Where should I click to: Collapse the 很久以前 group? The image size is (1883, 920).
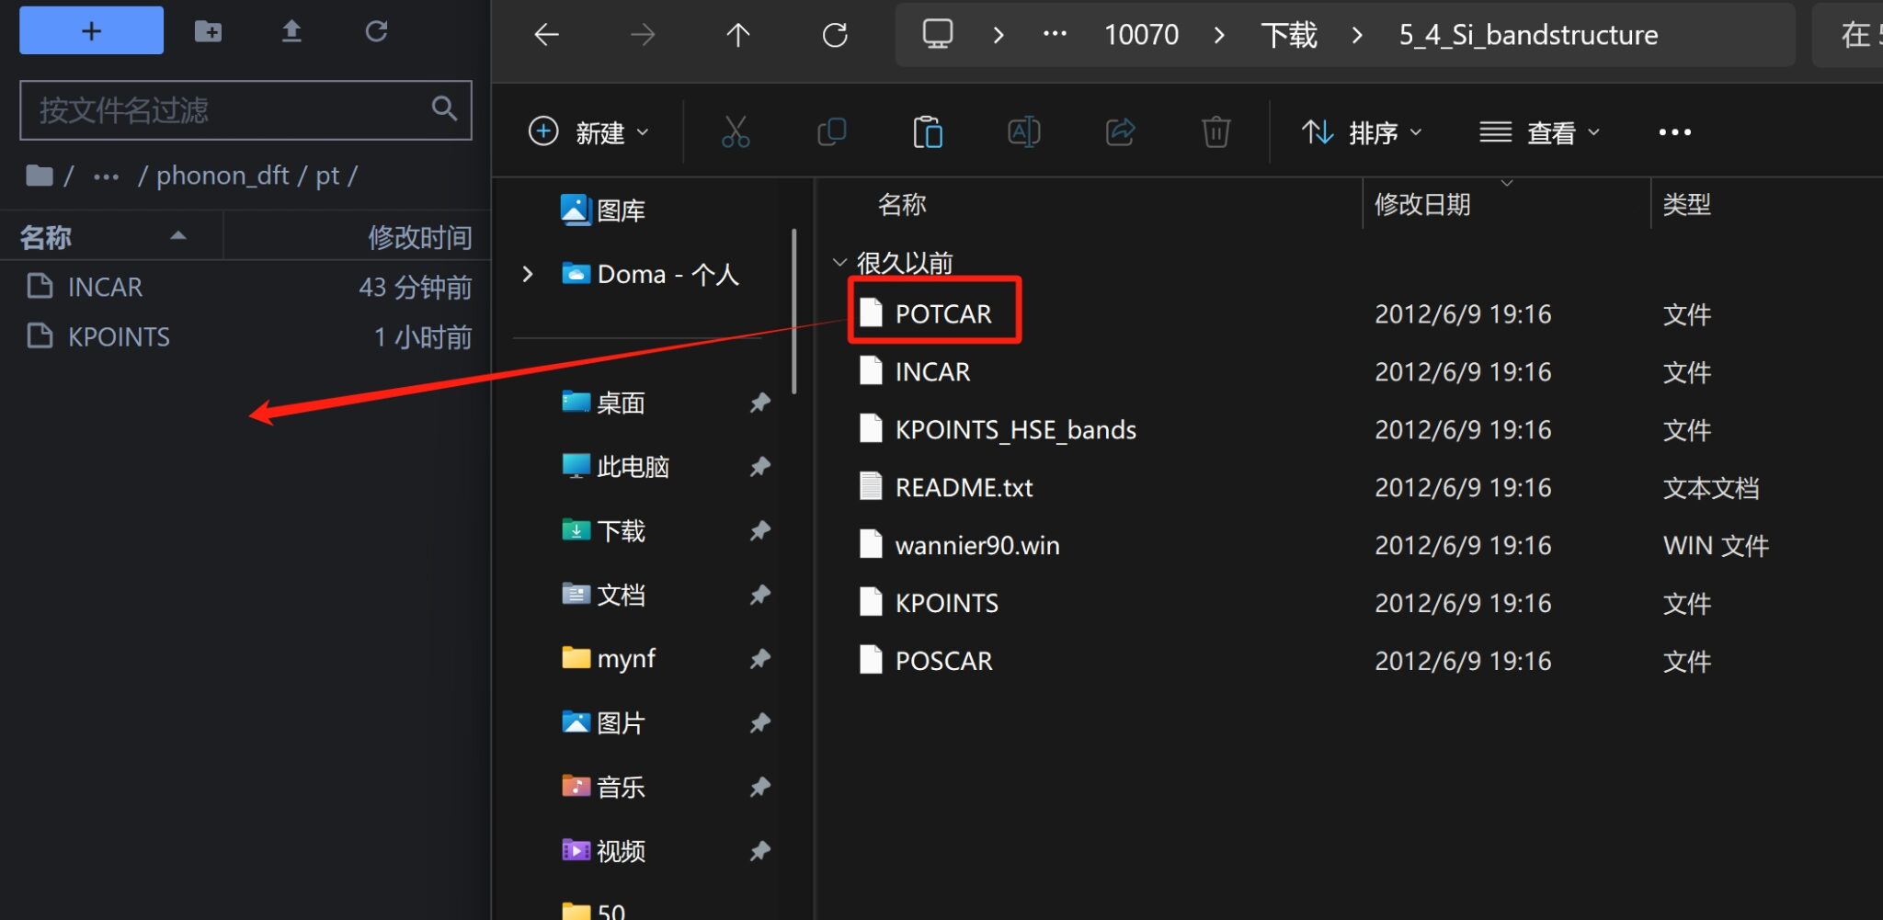839,261
